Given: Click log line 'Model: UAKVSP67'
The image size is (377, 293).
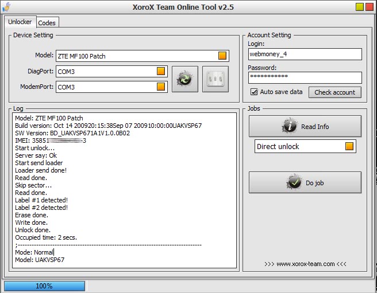Looking at the screenshot, I should 40,260.
